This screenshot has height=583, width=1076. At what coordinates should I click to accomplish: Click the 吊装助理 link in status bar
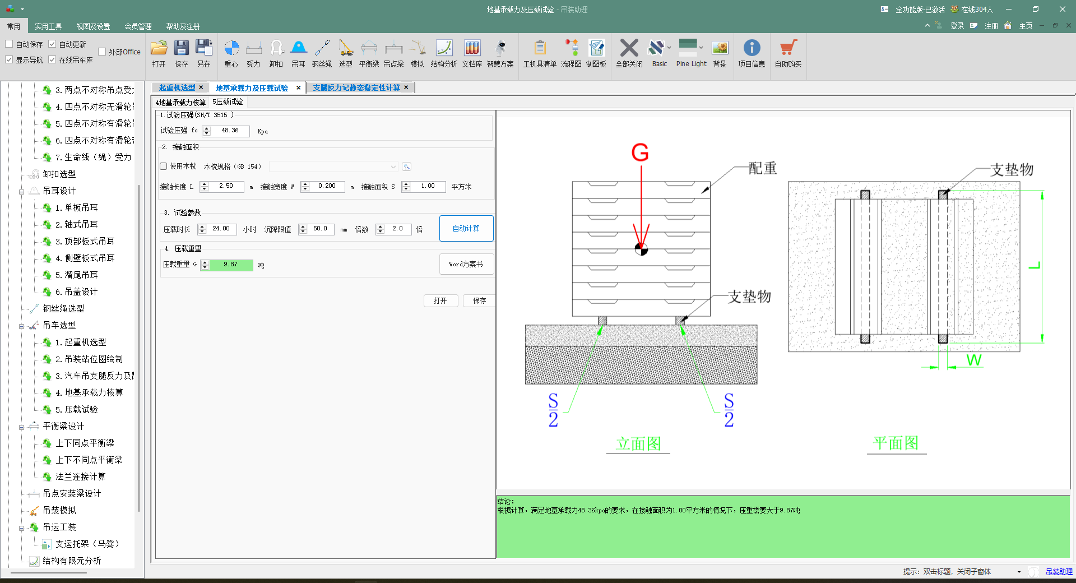point(1059,572)
